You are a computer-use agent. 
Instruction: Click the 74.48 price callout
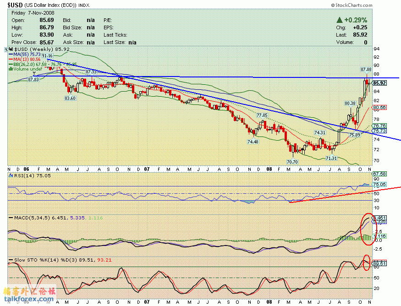point(253,142)
